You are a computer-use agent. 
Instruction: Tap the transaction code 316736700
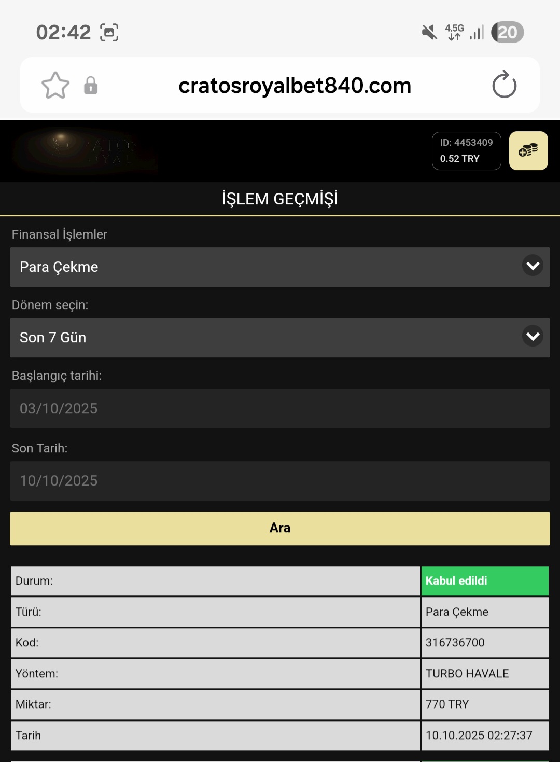coord(455,643)
